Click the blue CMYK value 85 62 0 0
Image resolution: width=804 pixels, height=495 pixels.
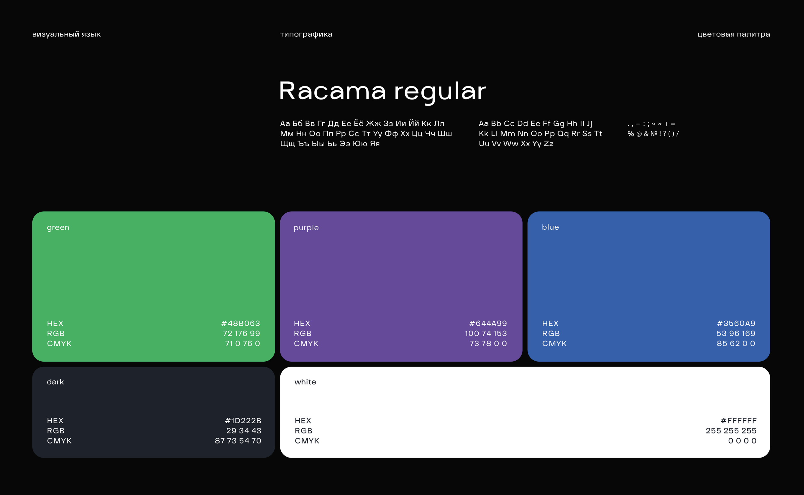pyautogui.click(x=736, y=344)
